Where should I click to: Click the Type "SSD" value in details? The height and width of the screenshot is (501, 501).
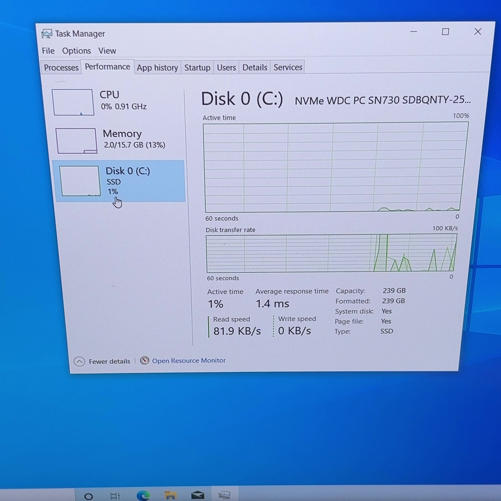[x=387, y=331]
